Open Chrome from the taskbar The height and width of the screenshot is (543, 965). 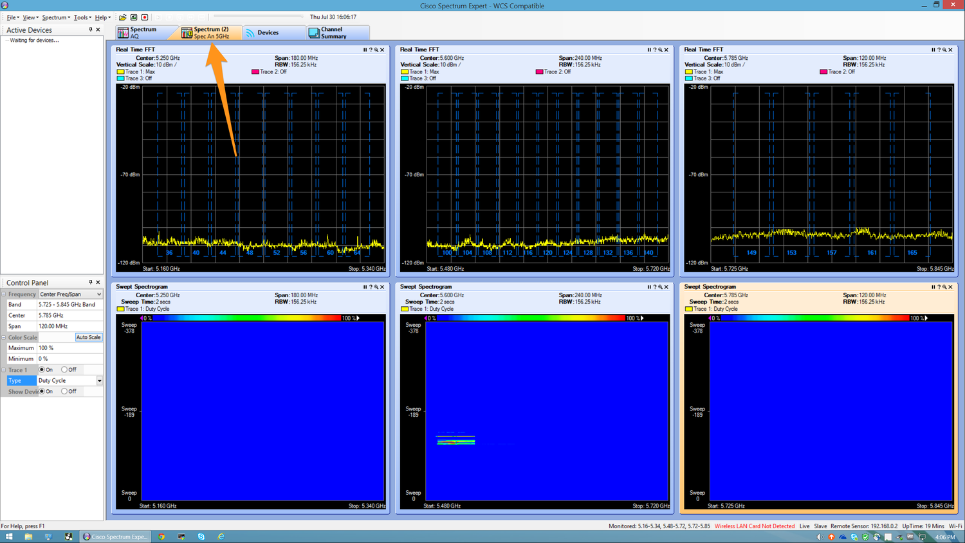(x=161, y=537)
